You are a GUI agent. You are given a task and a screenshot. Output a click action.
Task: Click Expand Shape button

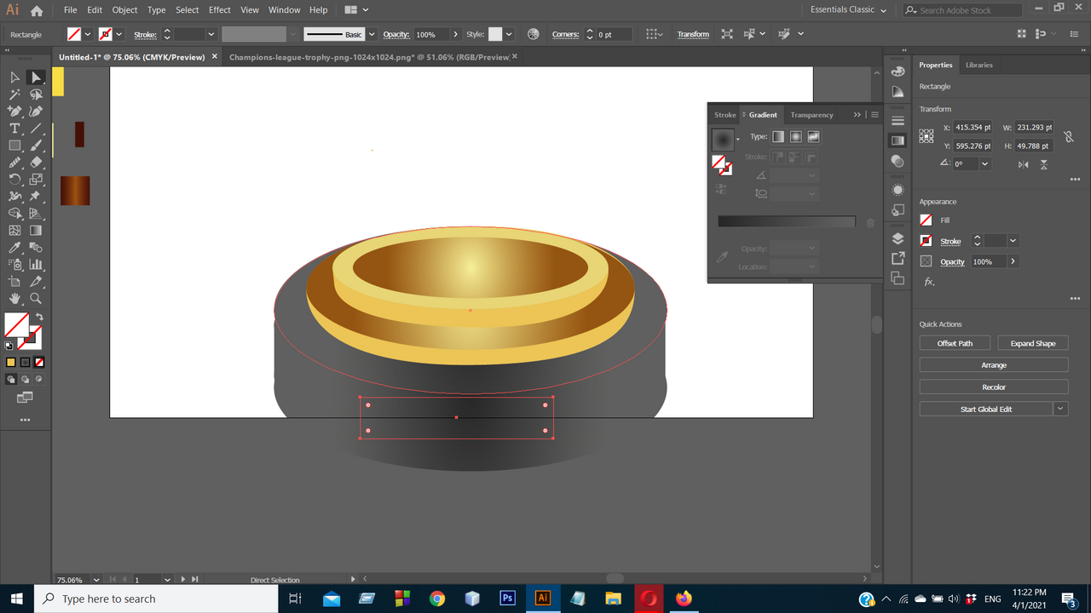(1033, 343)
